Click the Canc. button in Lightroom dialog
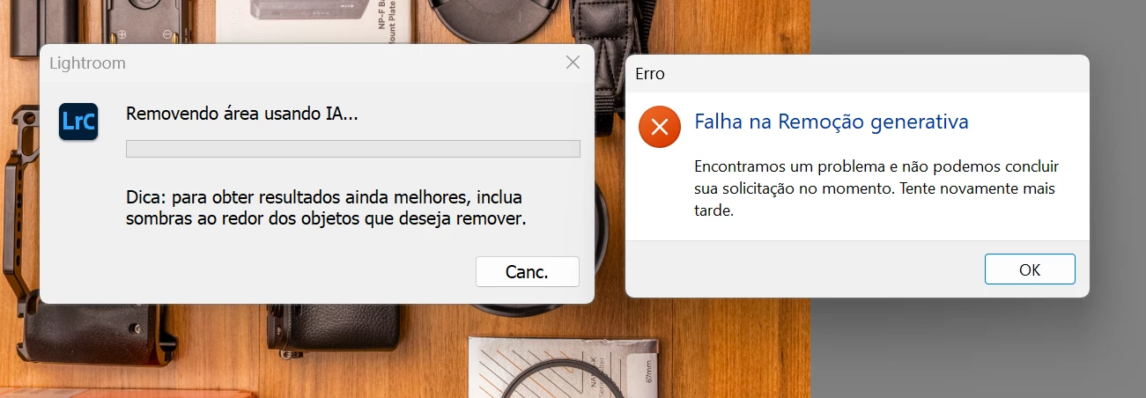 pos(527,272)
